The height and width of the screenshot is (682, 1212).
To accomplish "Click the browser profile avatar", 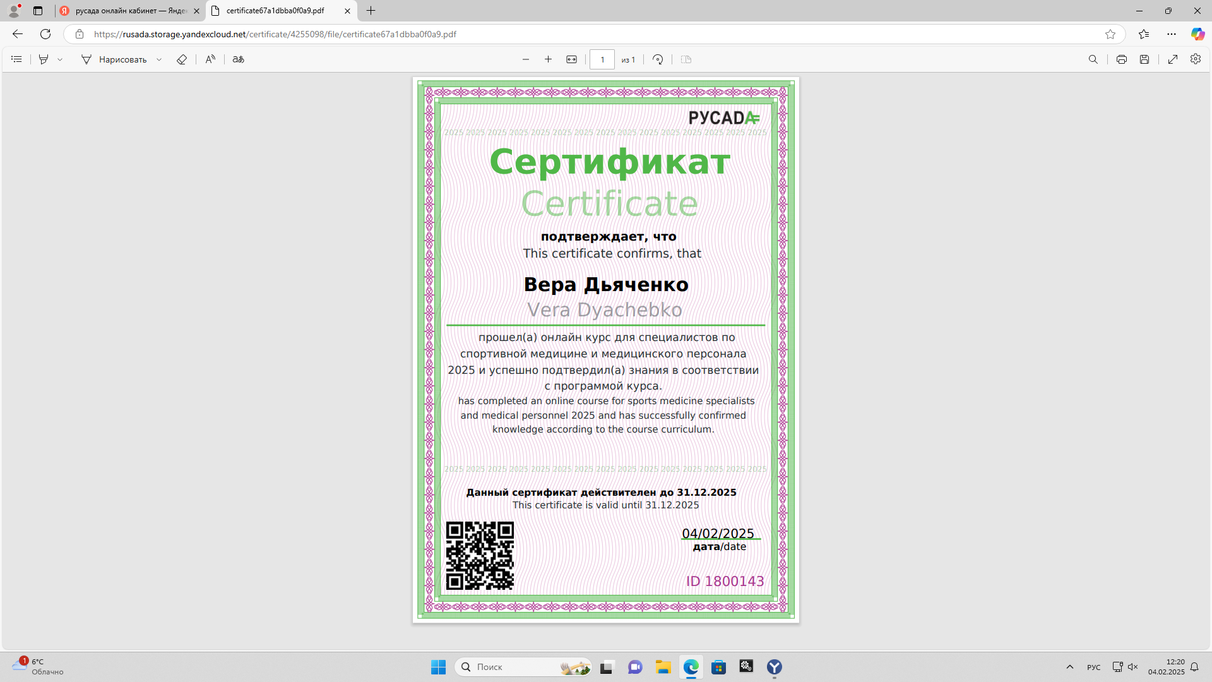I will point(14,11).
